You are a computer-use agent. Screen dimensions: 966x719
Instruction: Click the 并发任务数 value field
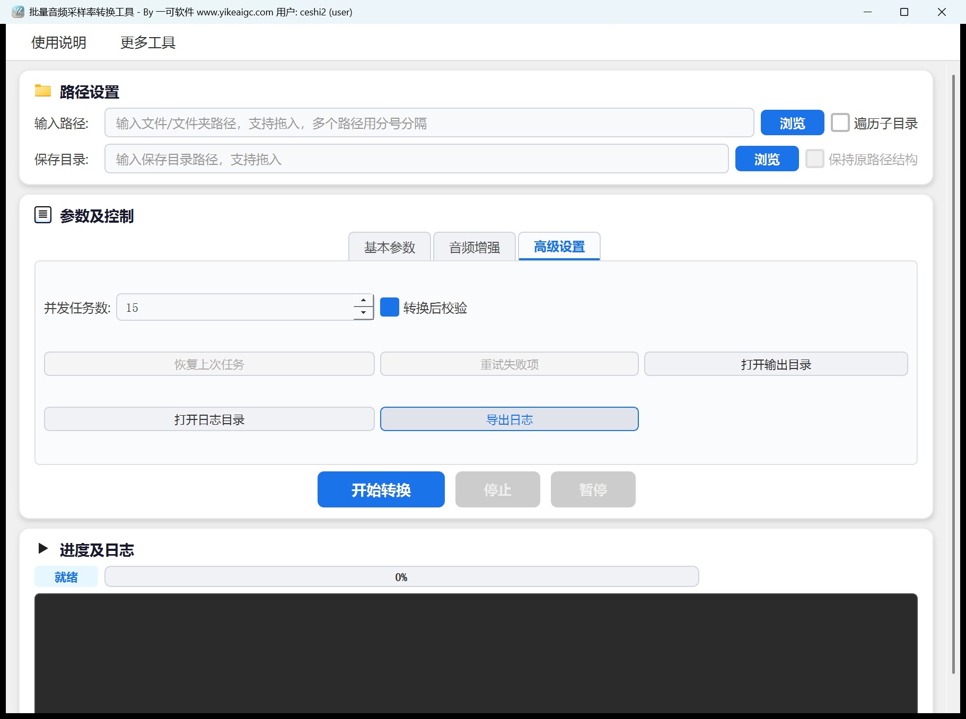pos(235,307)
